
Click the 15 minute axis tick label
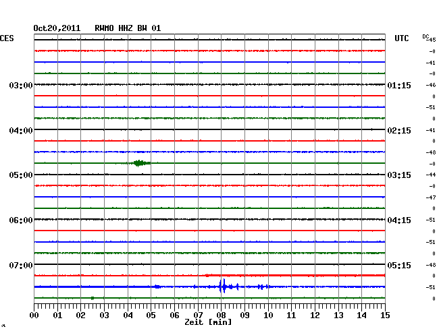click(385, 315)
